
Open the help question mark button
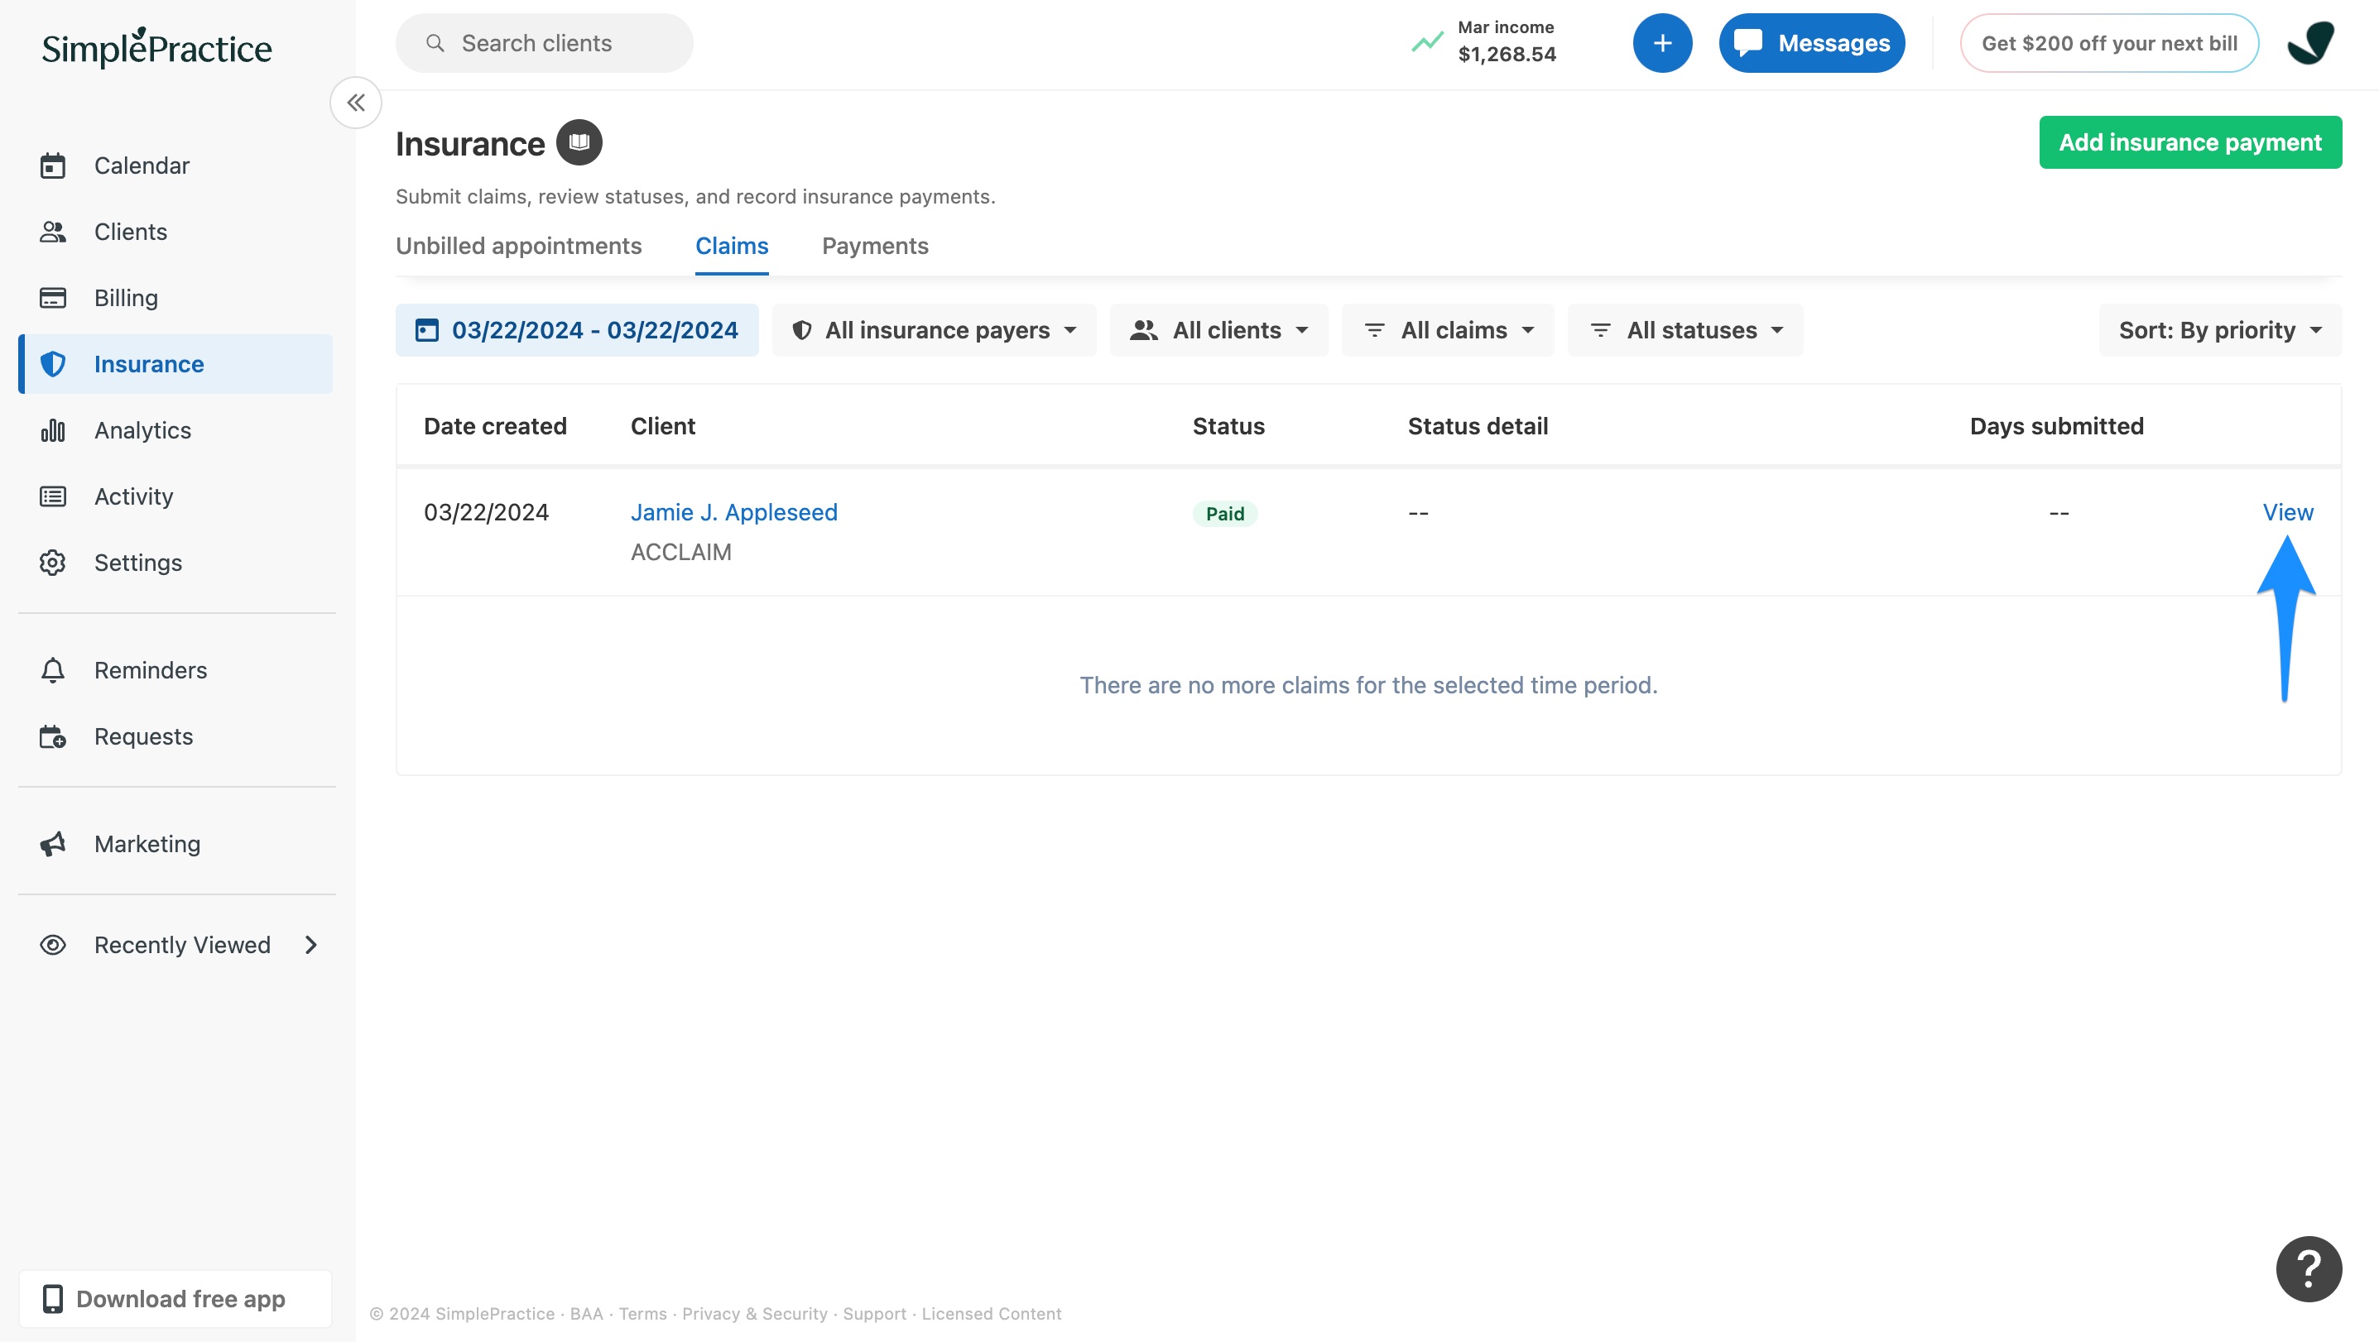[2309, 1269]
